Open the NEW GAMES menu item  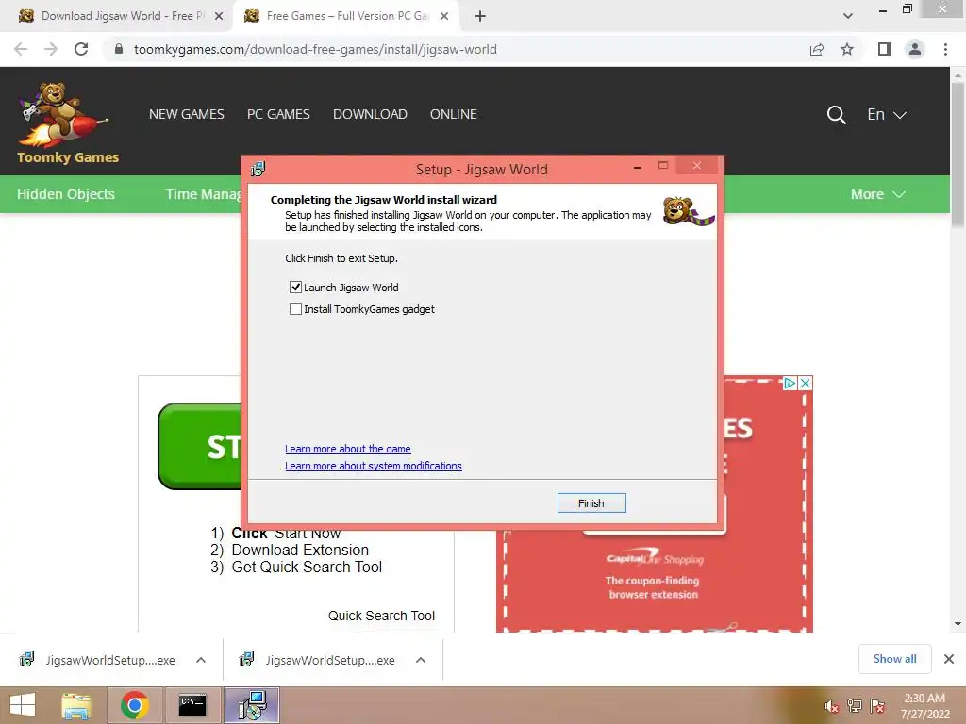pos(187,114)
